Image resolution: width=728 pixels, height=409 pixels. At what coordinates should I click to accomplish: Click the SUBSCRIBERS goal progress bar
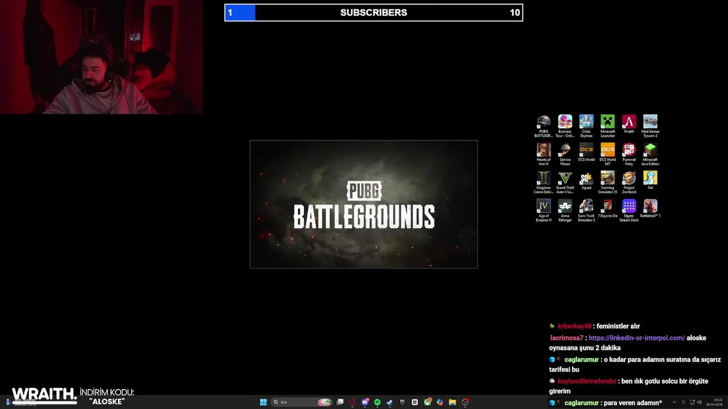[x=374, y=12]
